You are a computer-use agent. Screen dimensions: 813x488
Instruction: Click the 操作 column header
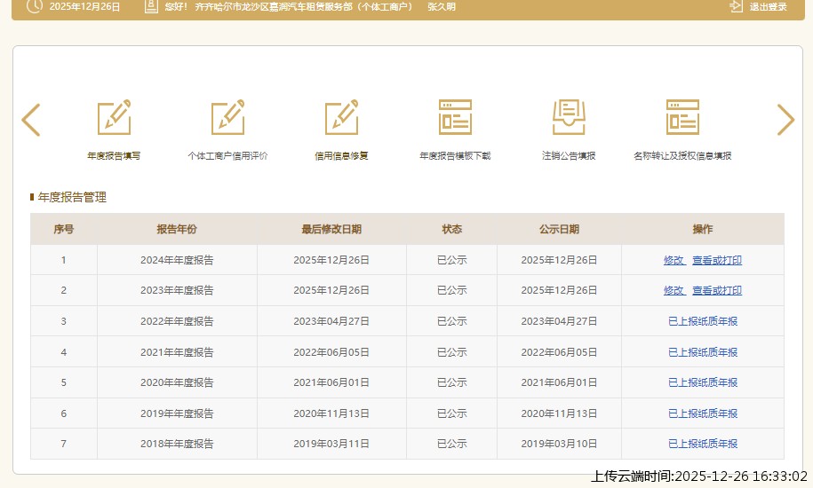(x=703, y=229)
